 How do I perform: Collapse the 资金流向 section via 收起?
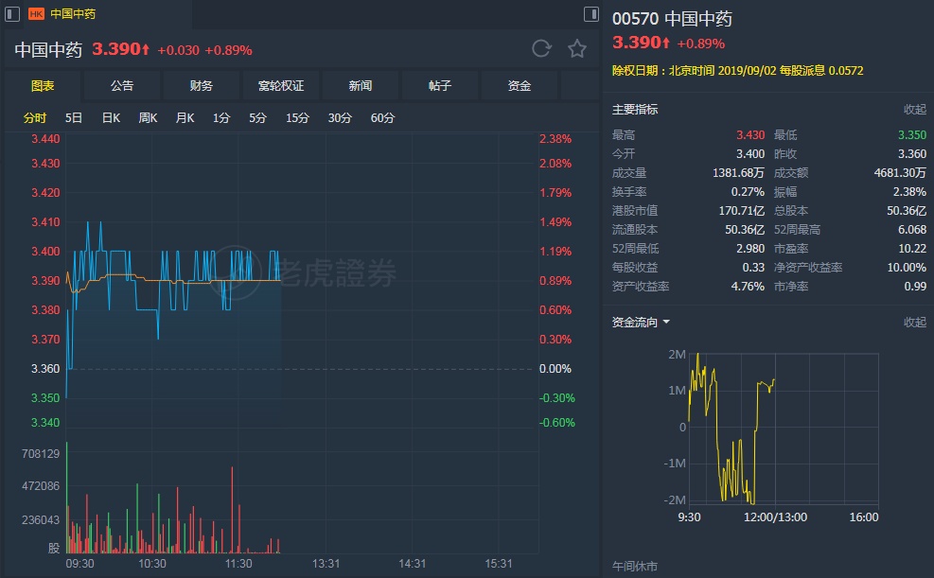[914, 323]
